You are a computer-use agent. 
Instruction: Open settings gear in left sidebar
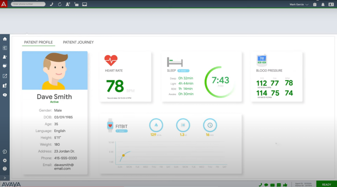5,160
